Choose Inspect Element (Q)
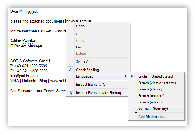 [x=98, y=85]
